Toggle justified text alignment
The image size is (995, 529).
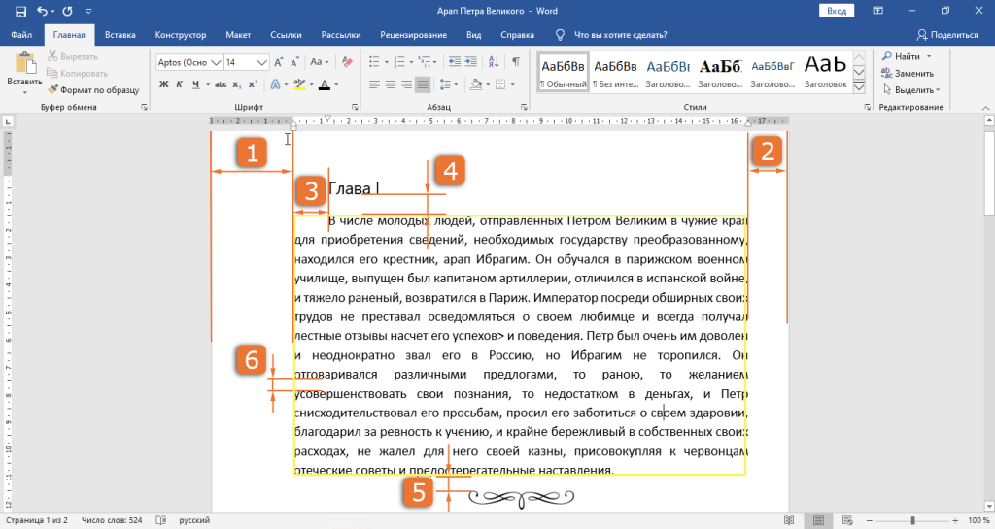point(423,84)
